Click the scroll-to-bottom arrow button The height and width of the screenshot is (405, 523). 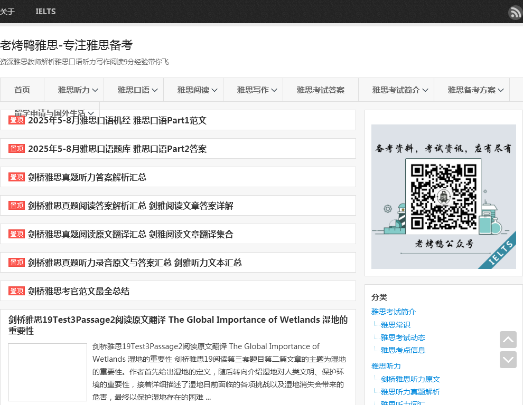coord(508,359)
